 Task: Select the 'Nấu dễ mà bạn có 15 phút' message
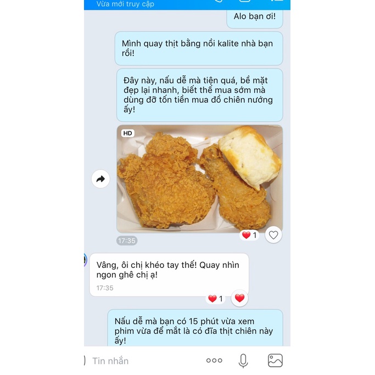coord(195,328)
